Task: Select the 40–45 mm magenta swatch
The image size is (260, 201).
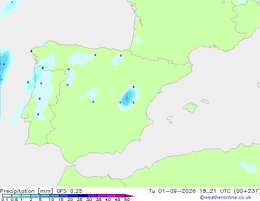Action: click(x=111, y=196)
